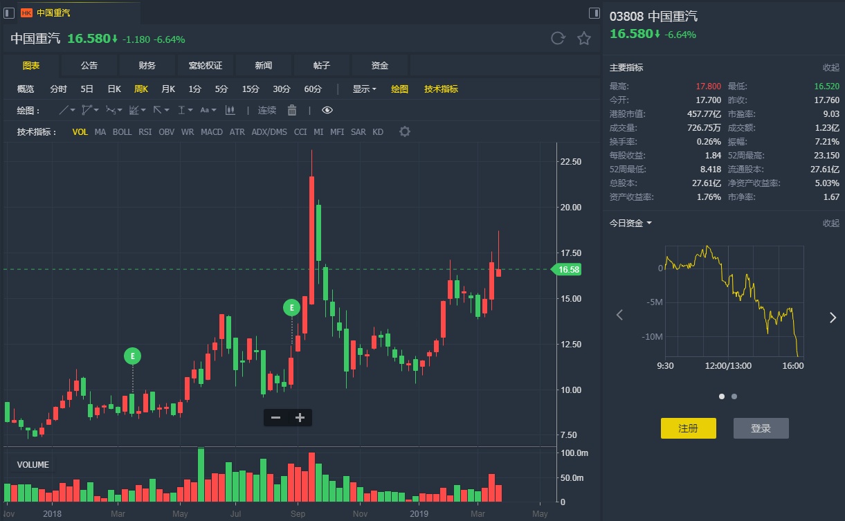The width and height of the screenshot is (845, 521).
Task: Select the 日K period
Action: coord(114,89)
